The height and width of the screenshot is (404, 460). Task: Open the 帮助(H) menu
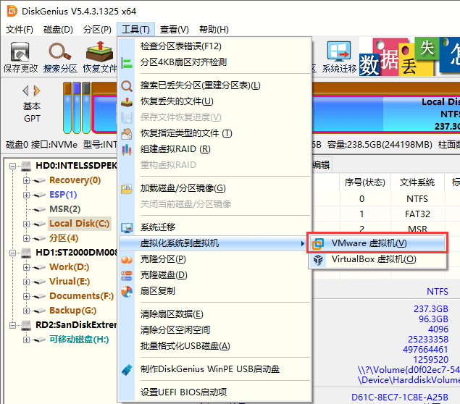(214, 29)
